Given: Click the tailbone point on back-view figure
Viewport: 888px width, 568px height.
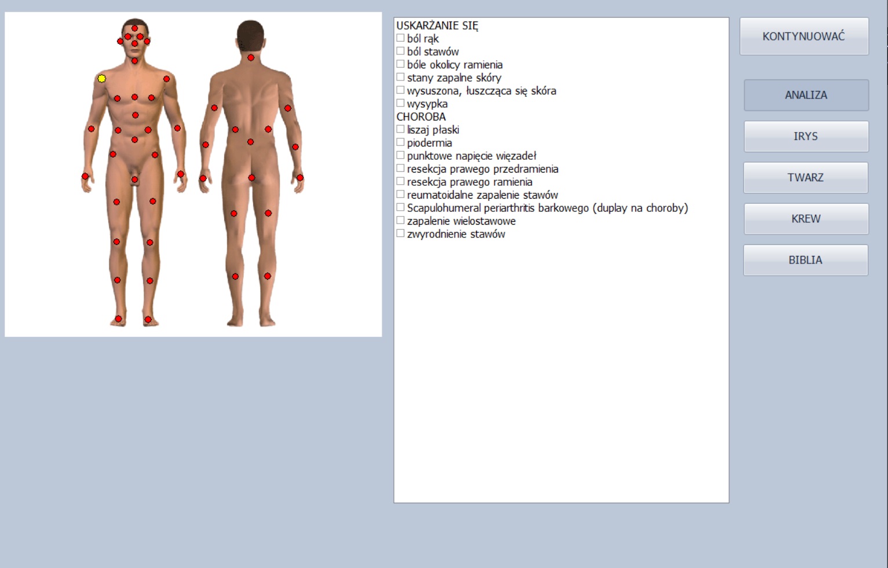Looking at the screenshot, I should click(251, 178).
